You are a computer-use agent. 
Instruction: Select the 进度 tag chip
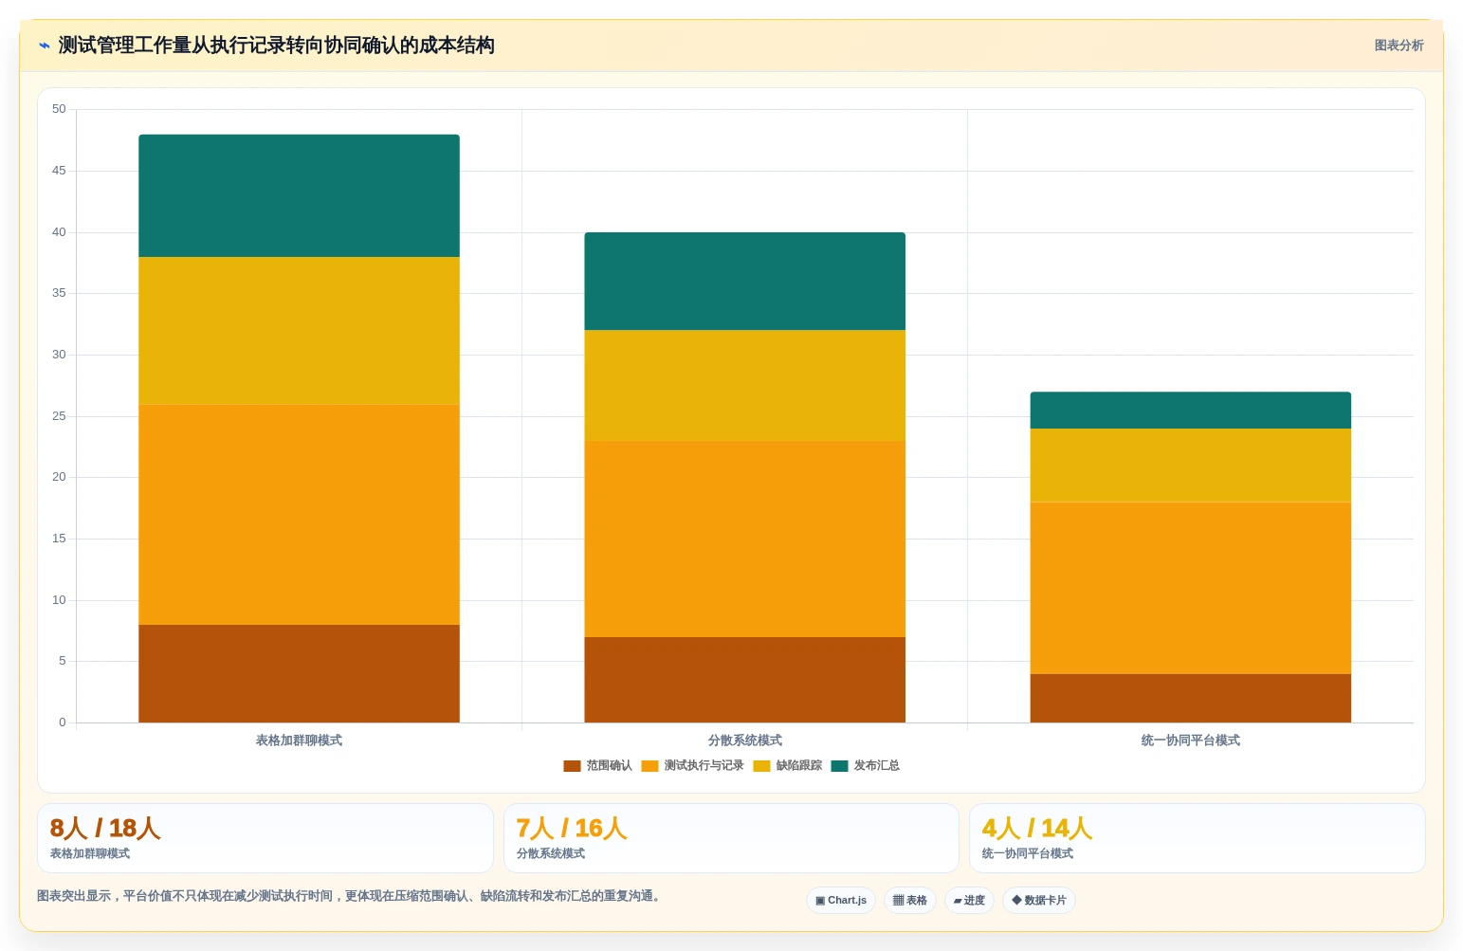[969, 901]
